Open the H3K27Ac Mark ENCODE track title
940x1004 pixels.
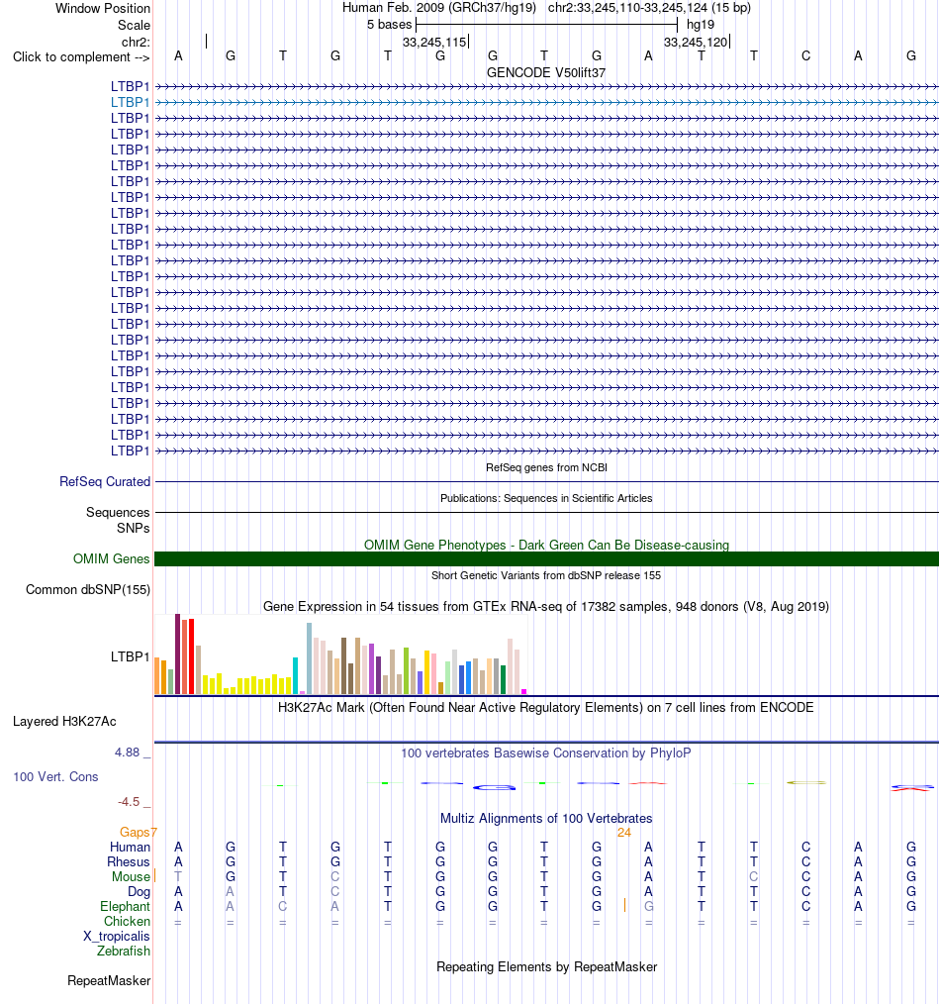tap(546, 708)
